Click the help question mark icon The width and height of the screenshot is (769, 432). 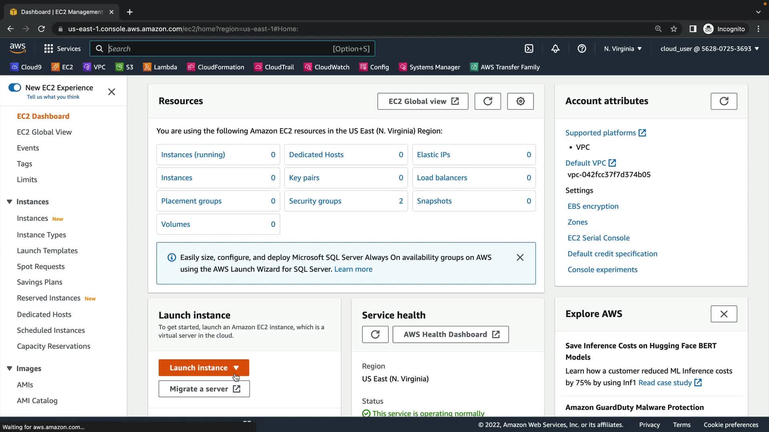click(582, 49)
